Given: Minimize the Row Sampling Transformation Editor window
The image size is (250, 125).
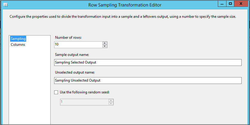Looking at the screenshot, I should [222, 4].
